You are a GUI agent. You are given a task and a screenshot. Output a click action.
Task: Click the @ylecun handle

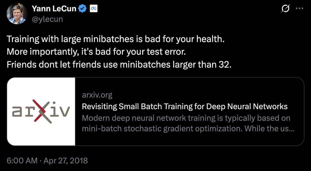[x=47, y=19]
